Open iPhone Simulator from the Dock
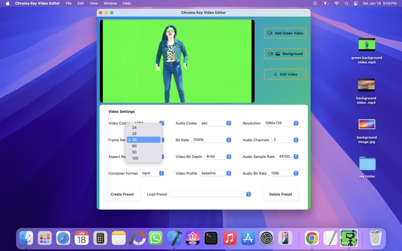402x251 pixels. 285,238
